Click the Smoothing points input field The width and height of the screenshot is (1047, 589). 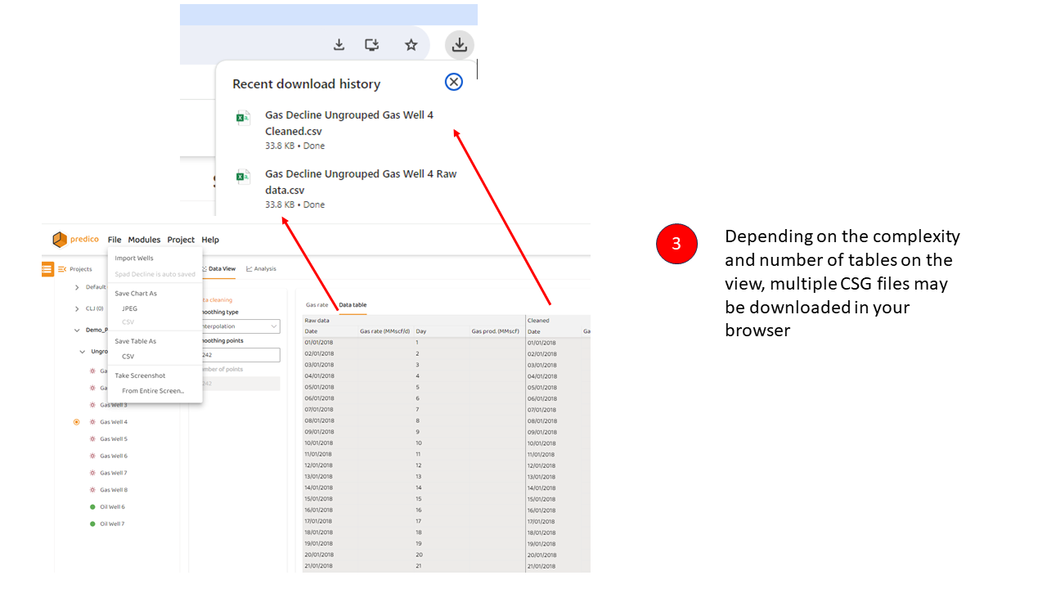(239, 355)
